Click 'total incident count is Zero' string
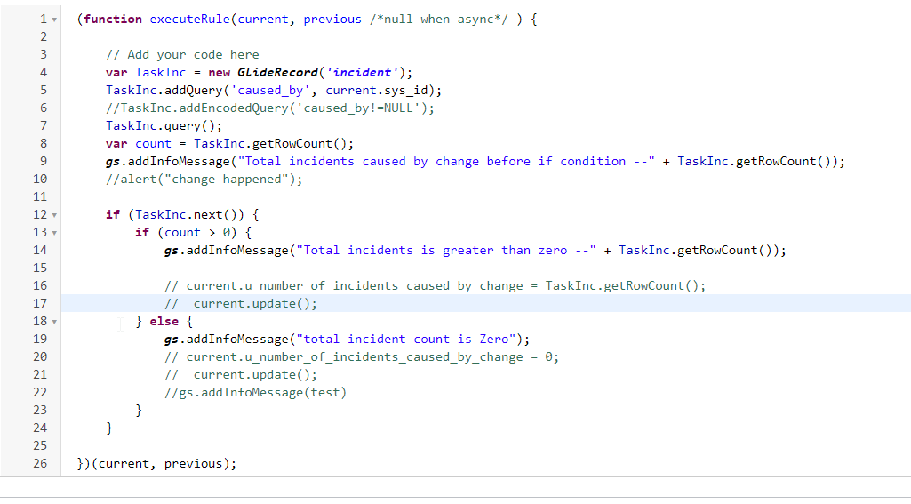911x504 pixels. pos(405,340)
